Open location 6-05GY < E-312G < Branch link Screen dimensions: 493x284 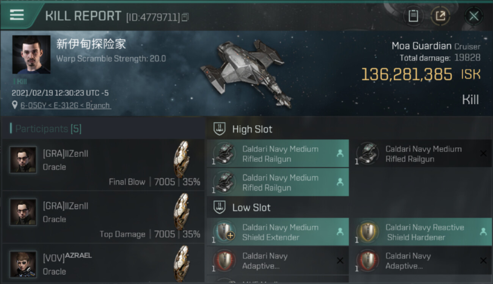[65, 105]
